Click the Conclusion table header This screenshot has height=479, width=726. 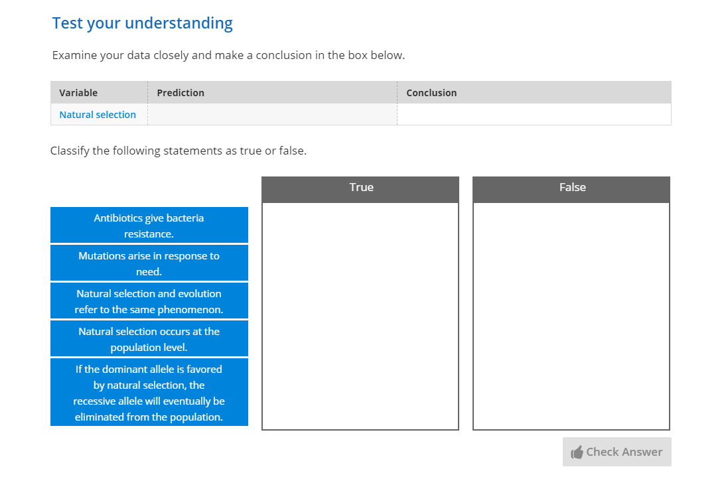431,93
